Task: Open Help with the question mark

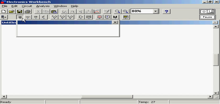Action: click(166, 11)
